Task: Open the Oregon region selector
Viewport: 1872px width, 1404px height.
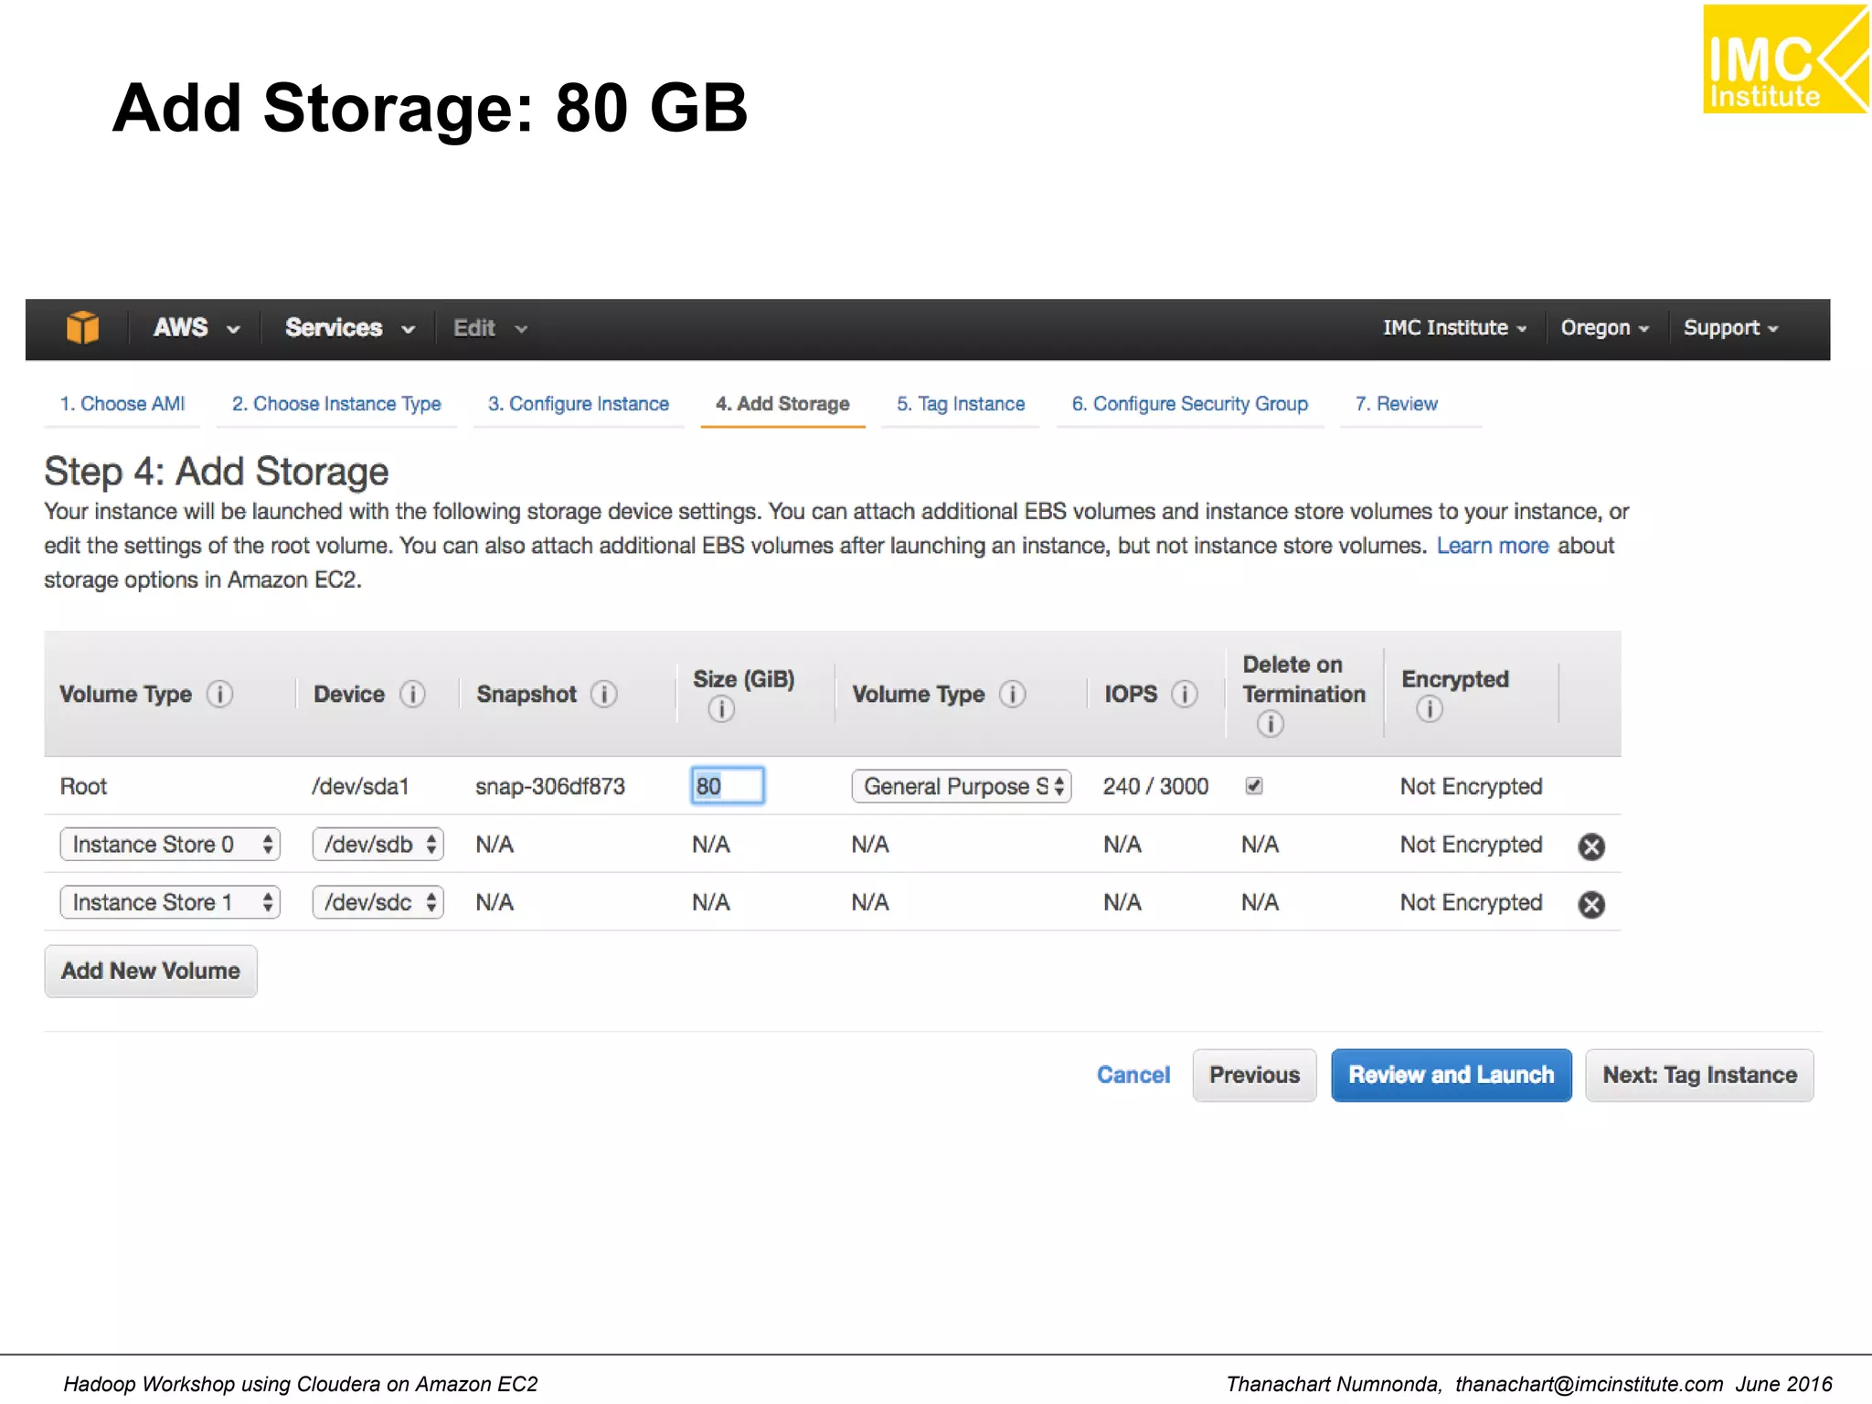Action: [x=1604, y=328]
